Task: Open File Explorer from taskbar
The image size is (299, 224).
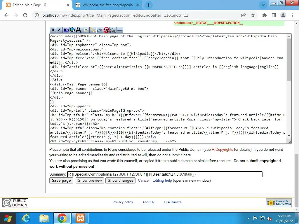Action: click(x=44, y=218)
